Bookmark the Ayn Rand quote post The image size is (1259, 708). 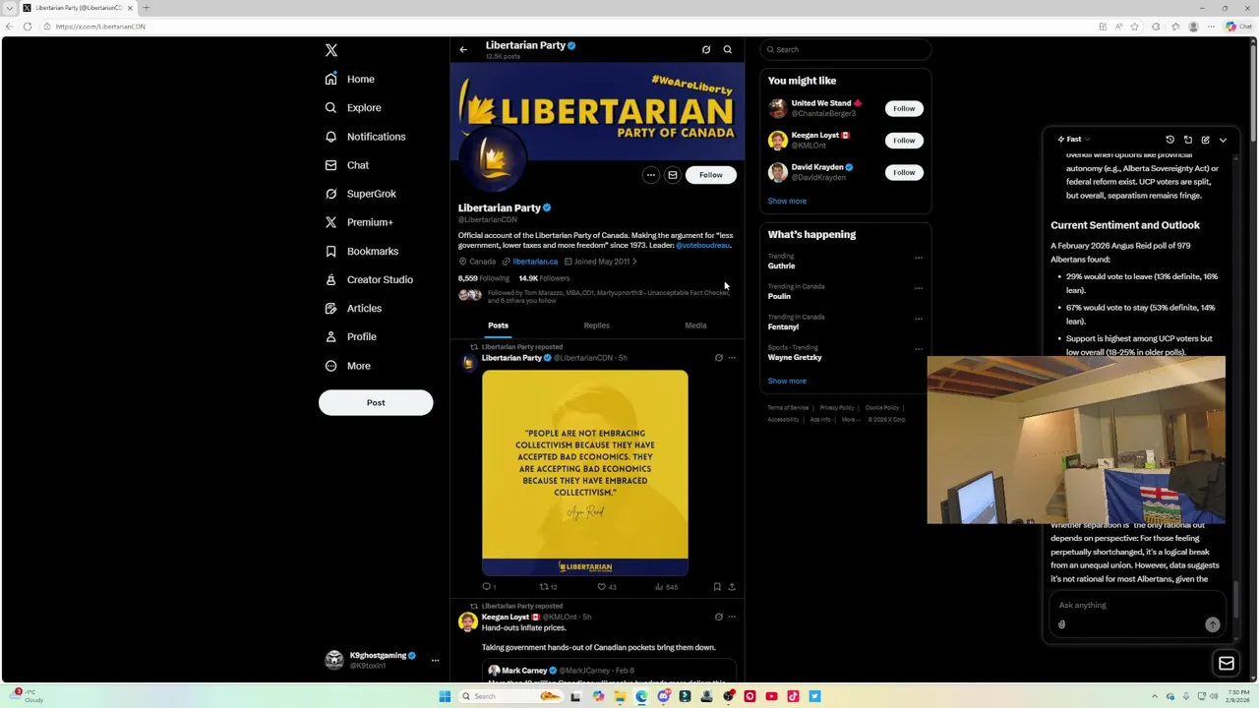[717, 587]
